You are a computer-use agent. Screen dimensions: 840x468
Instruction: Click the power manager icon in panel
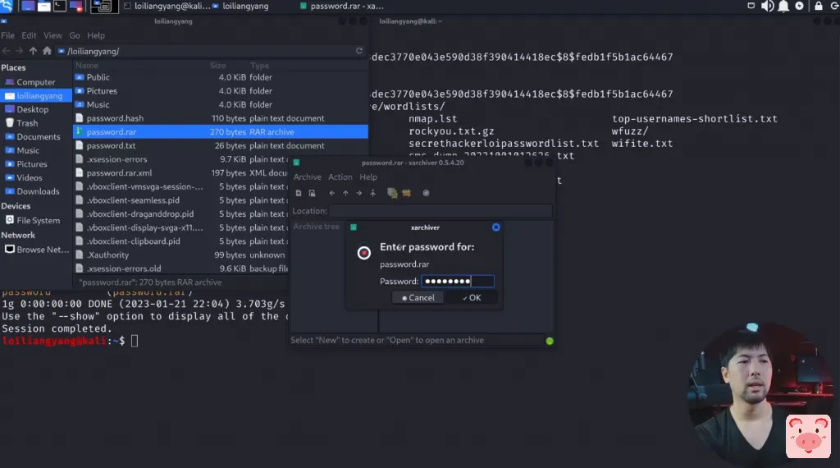pos(799,6)
